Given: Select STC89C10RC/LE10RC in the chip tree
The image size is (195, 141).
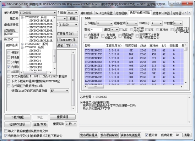Looking at the screenshot, I should [x=41, y=37].
